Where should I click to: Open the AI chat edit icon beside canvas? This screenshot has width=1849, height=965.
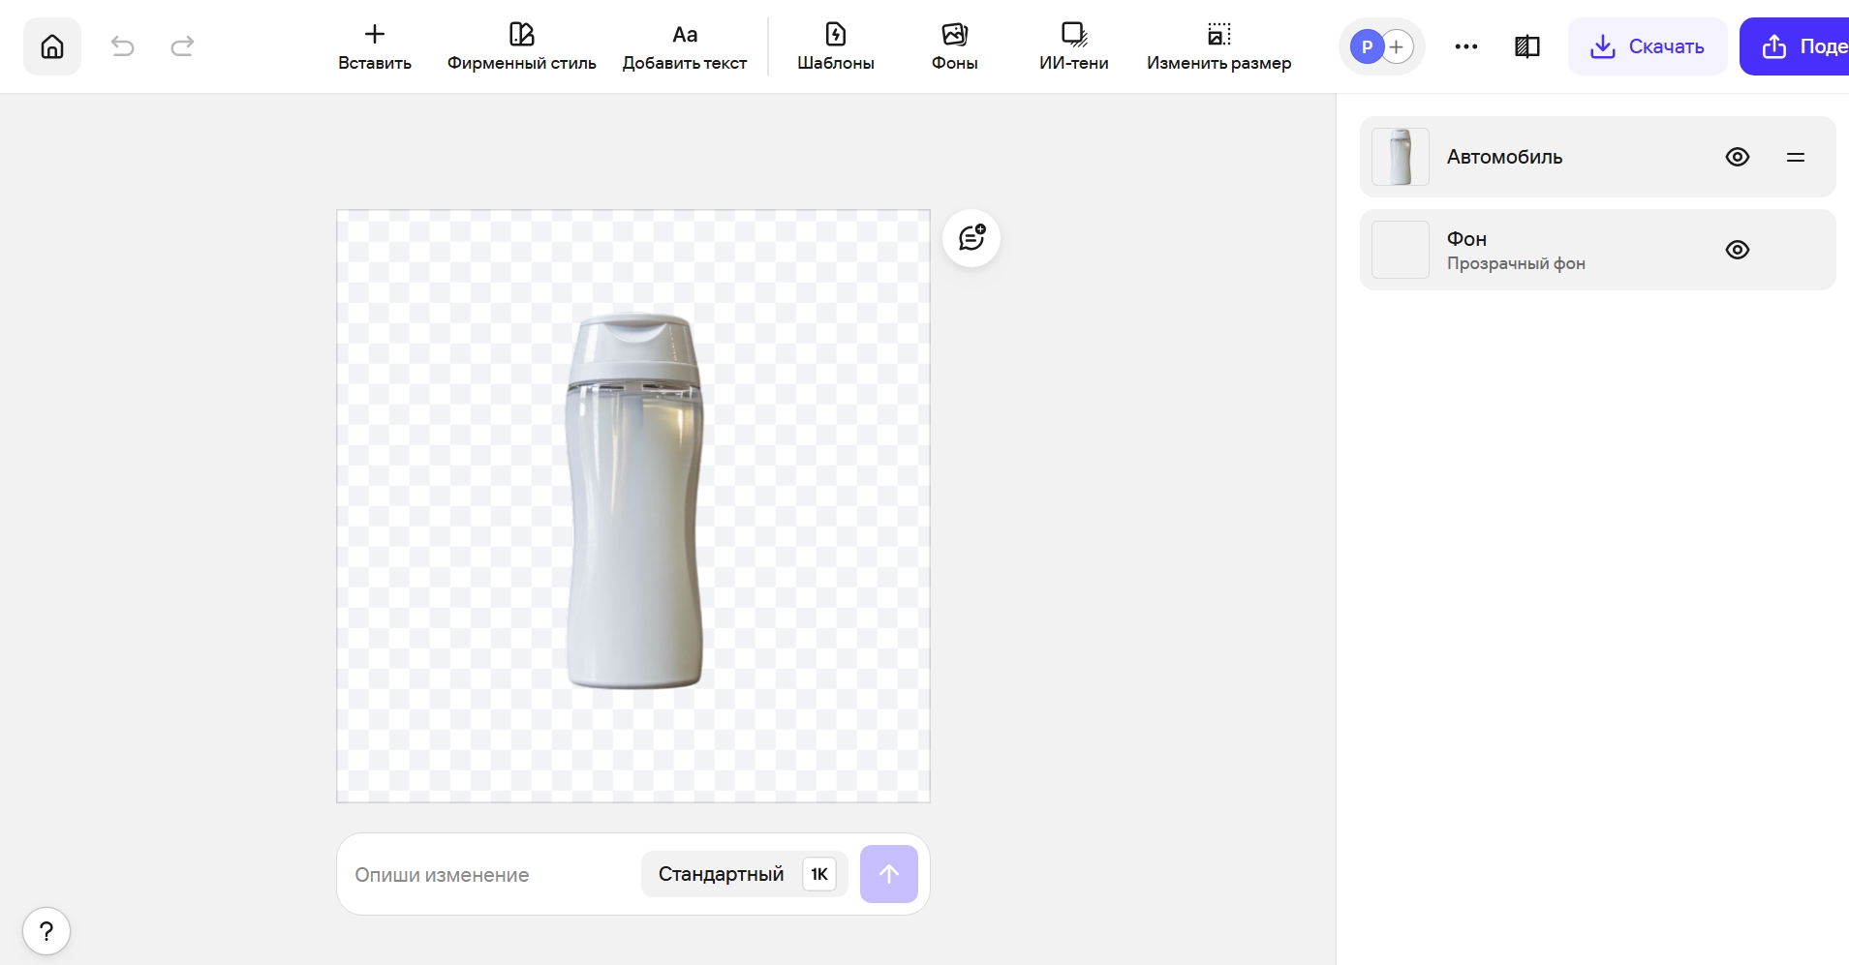(971, 238)
